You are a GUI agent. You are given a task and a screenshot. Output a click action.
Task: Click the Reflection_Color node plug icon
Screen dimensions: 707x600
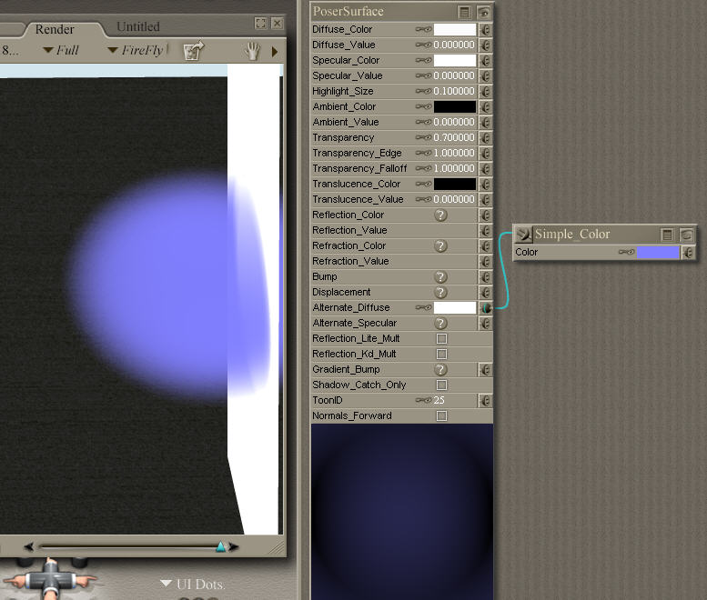485,215
